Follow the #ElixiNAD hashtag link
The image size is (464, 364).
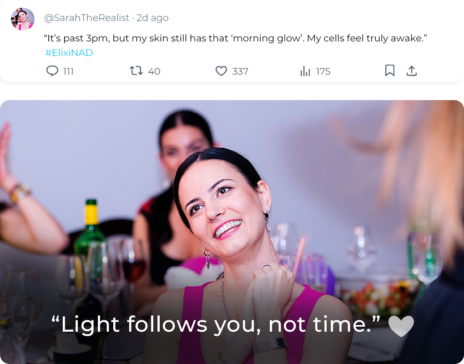[x=69, y=53]
